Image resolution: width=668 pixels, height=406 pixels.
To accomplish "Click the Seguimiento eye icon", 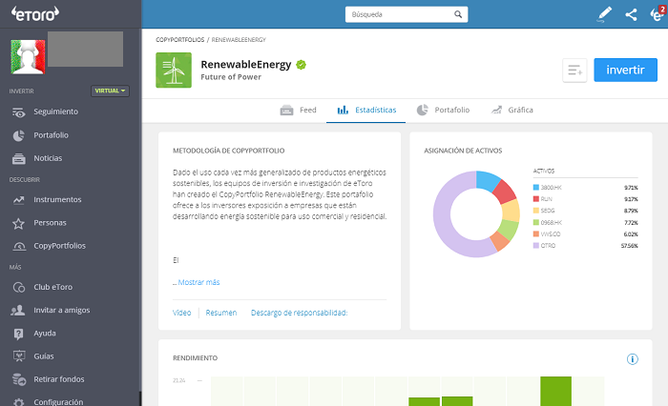I will pyautogui.click(x=18, y=112).
